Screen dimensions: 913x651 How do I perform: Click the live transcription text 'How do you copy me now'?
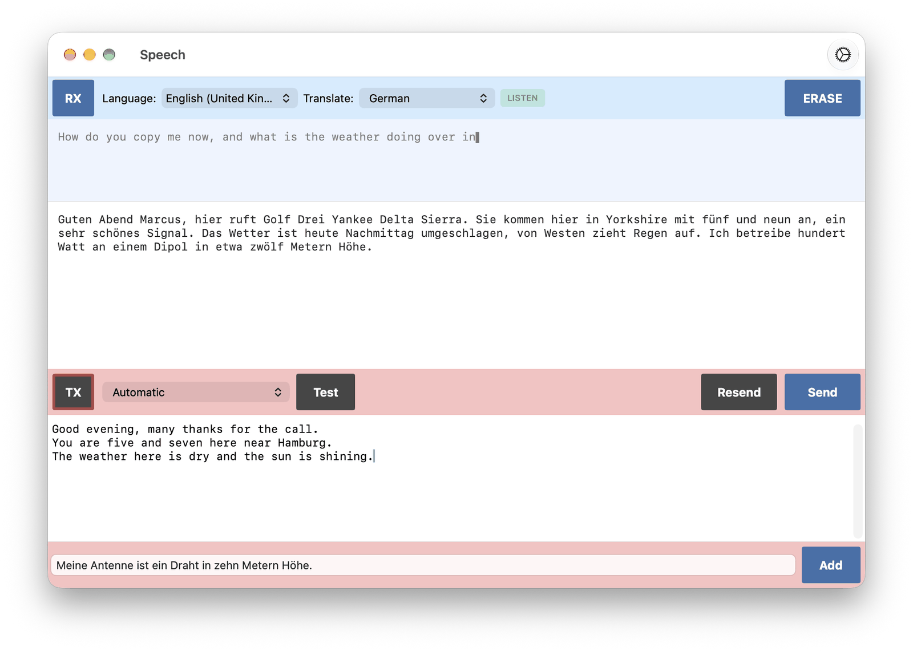[x=136, y=137]
